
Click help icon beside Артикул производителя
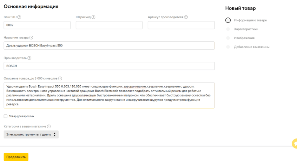186,17
